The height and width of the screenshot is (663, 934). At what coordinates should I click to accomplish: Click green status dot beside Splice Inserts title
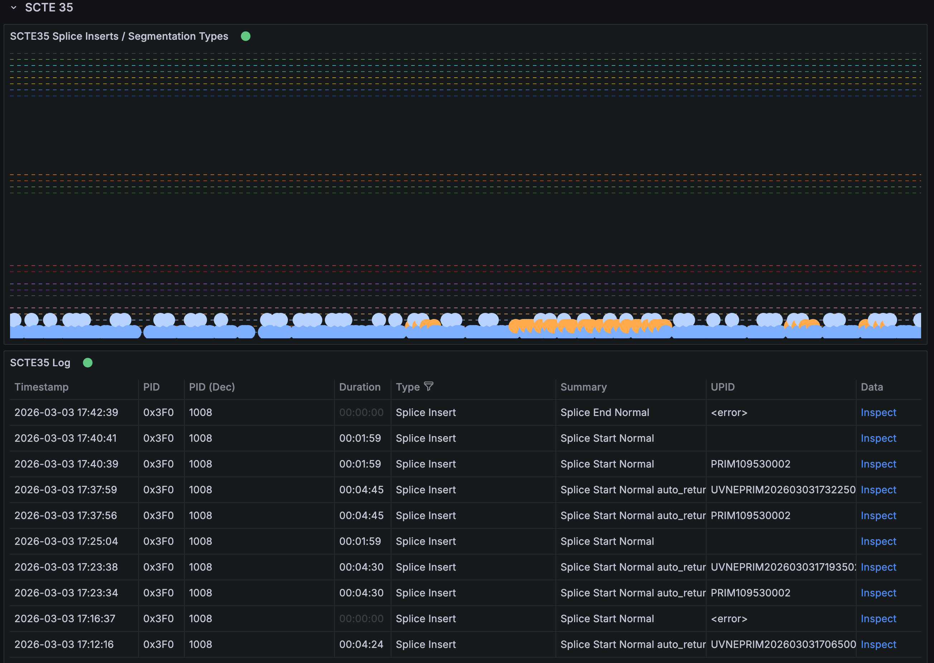point(245,36)
